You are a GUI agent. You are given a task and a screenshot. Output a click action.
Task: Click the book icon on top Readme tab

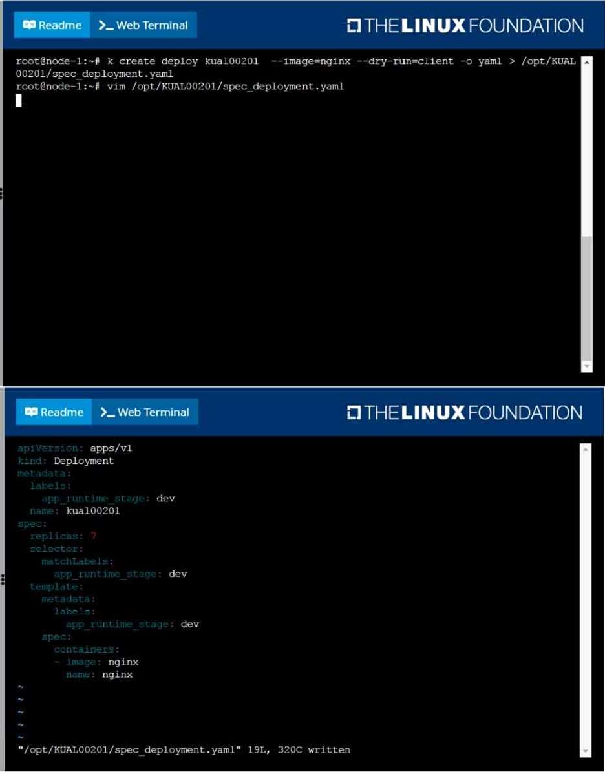29,25
